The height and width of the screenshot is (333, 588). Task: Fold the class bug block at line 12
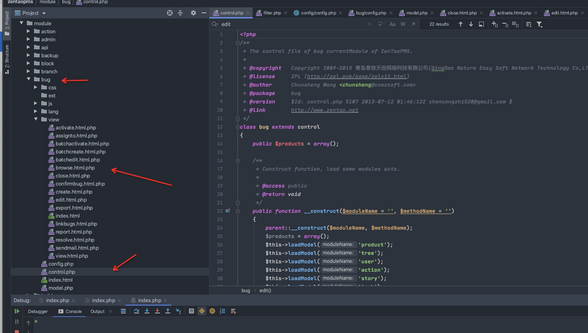point(238,127)
